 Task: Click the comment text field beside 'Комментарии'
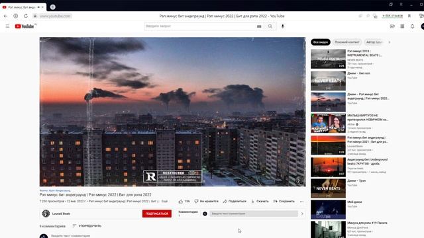[254, 214]
